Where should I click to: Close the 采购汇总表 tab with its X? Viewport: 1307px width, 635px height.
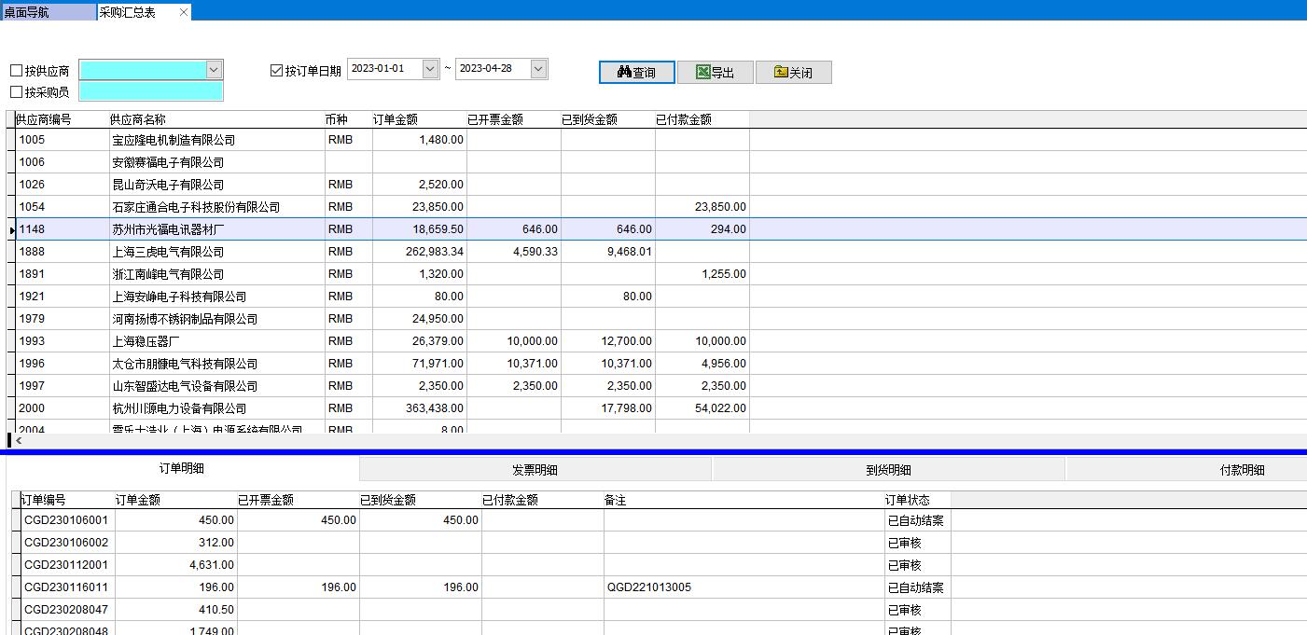[184, 12]
